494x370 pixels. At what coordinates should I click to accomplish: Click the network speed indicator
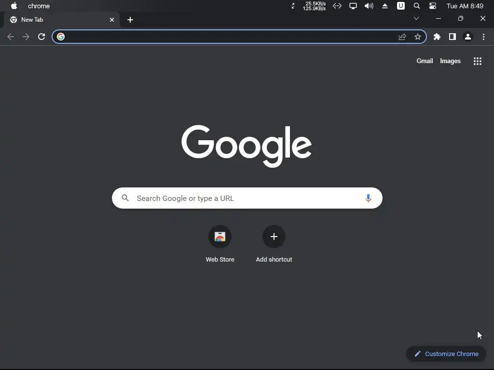pos(314,6)
